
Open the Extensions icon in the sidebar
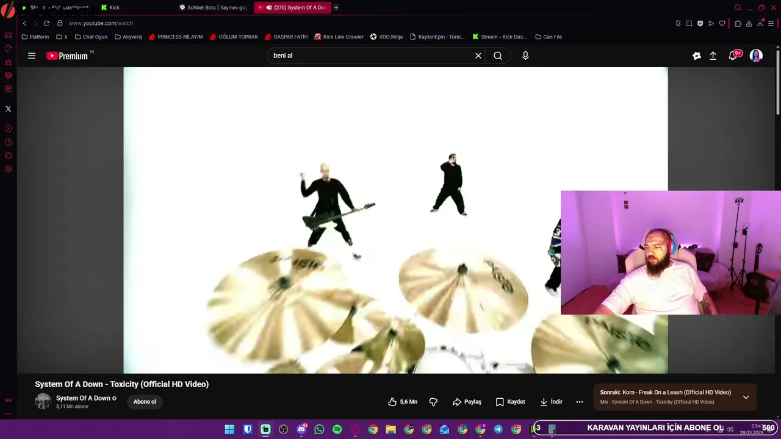8,155
